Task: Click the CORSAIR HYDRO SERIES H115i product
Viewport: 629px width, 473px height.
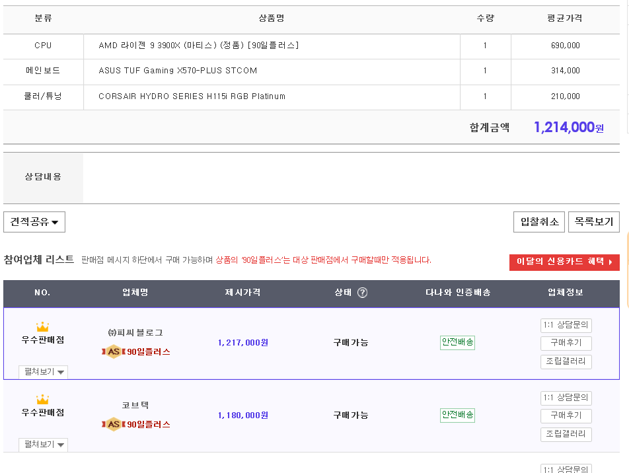Action: 192,96
